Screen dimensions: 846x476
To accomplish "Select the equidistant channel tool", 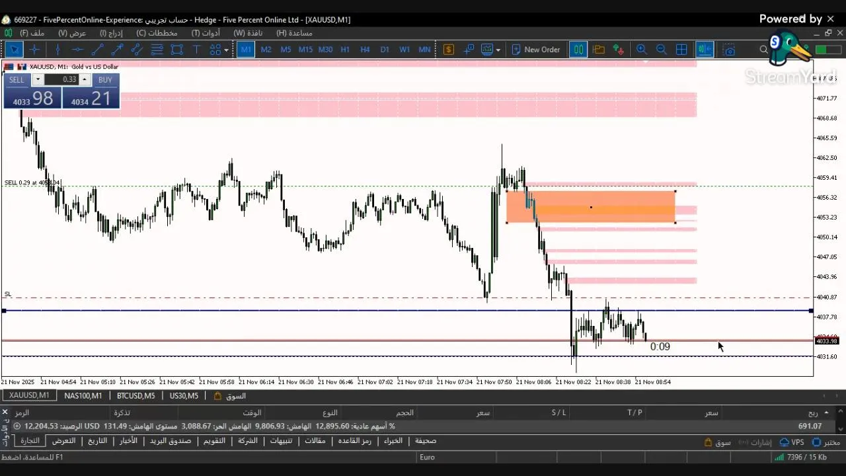I will pyautogui.click(x=137, y=50).
